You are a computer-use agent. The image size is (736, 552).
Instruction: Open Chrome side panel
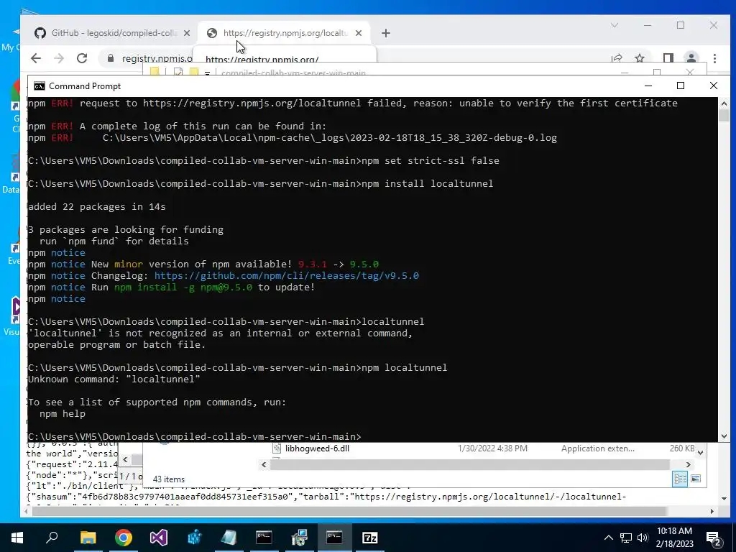[668, 58]
